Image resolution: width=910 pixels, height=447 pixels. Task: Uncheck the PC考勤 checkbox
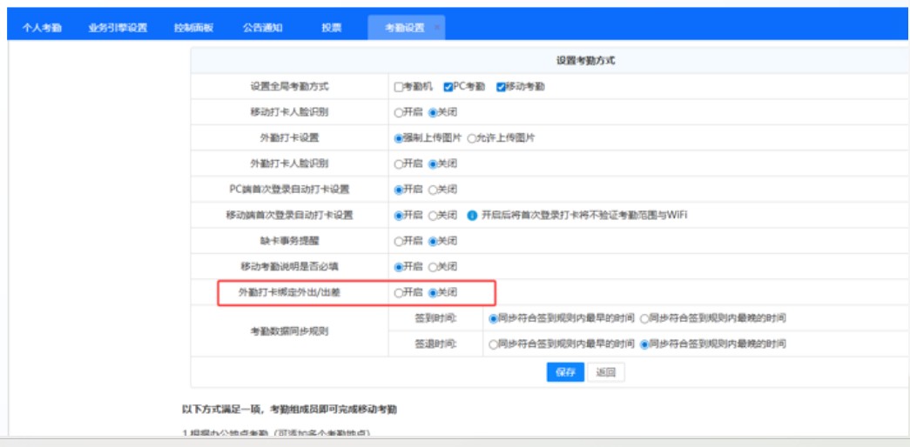coord(448,87)
